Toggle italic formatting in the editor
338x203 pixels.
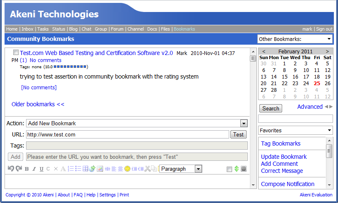point(34,169)
